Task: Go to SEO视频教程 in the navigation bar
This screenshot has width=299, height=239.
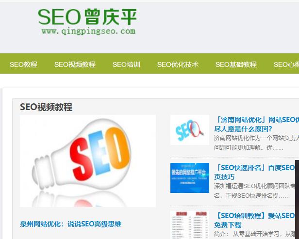Action: click(x=75, y=64)
